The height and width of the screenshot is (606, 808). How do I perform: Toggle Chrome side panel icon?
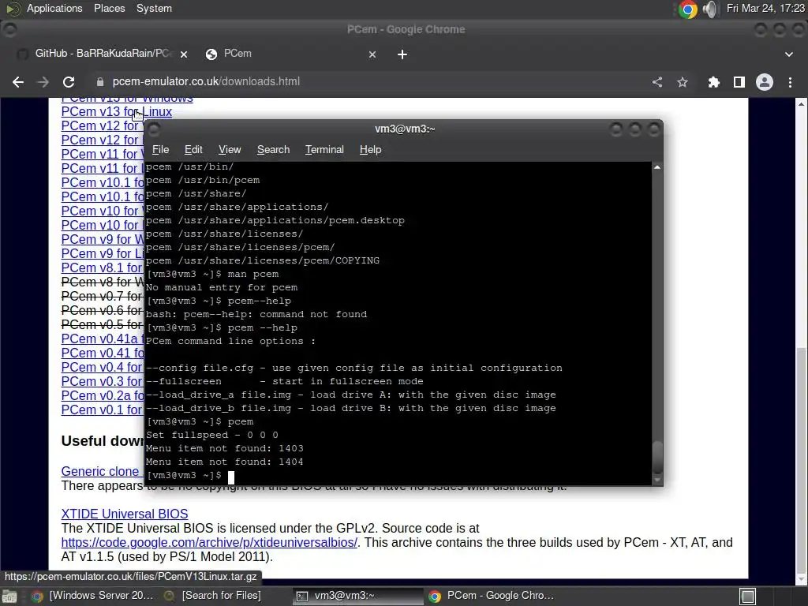pos(739,82)
